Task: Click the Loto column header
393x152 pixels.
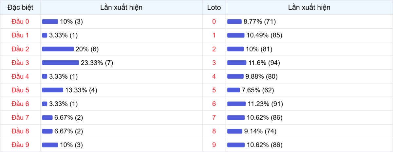Action: click(214, 8)
